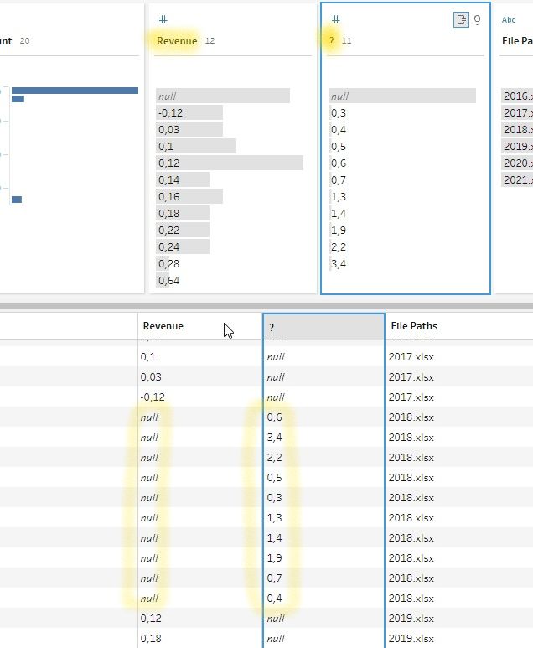This screenshot has width=533, height=648.
Task: Select the 1,9 cell in the ? column
Action: (324, 558)
